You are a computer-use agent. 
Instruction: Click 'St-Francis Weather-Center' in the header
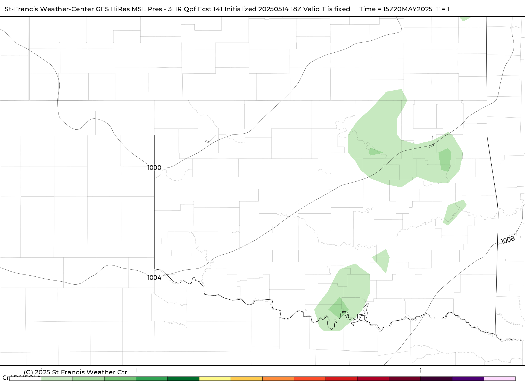[49, 9]
